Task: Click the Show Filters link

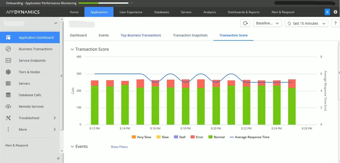Action: 119,147
